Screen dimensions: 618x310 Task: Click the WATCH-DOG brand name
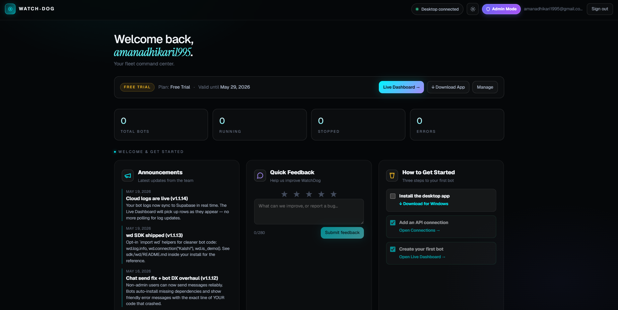[36, 9]
